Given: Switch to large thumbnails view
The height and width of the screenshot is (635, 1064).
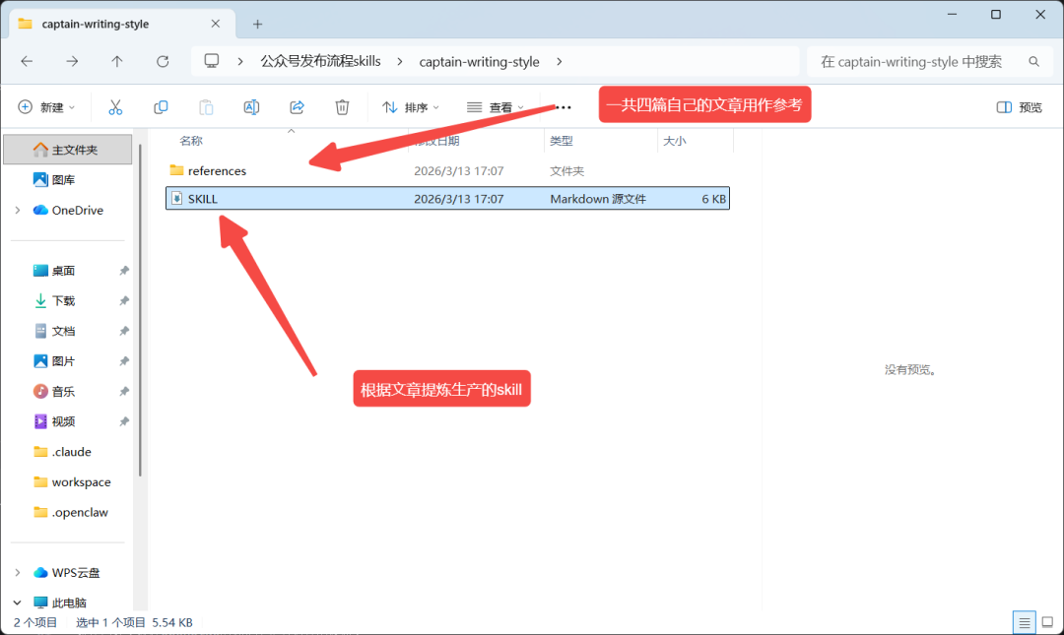Looking at the screenshot, I should [x=1047, y=622].
